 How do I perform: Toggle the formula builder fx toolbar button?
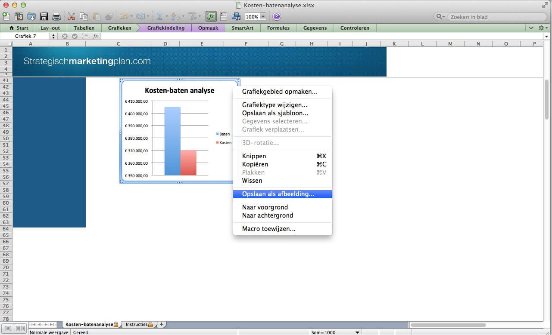click(x=211, y=16)
